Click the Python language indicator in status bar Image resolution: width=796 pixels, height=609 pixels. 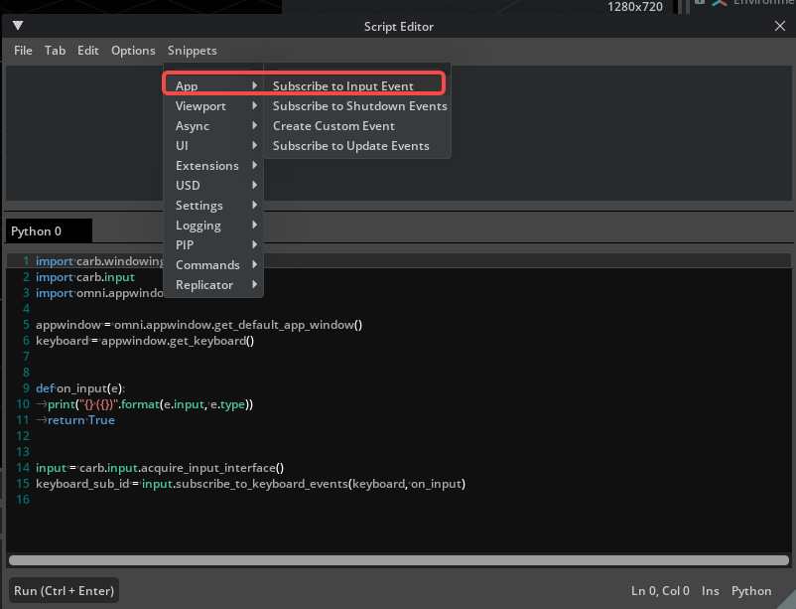(x=750, y=591)
